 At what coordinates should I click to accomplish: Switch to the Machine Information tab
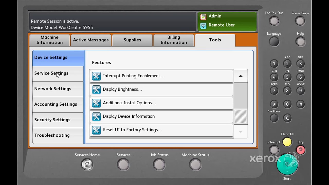tap(50, 40)
